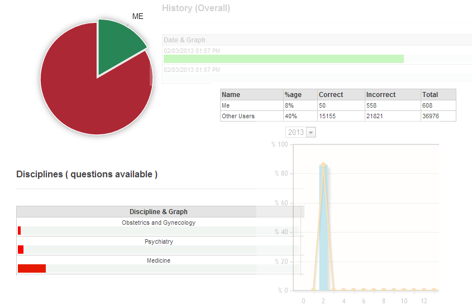Click the Incorrect column header
Image resolution: width=472 pixels, height=305 pixels.
click(381, 95)
